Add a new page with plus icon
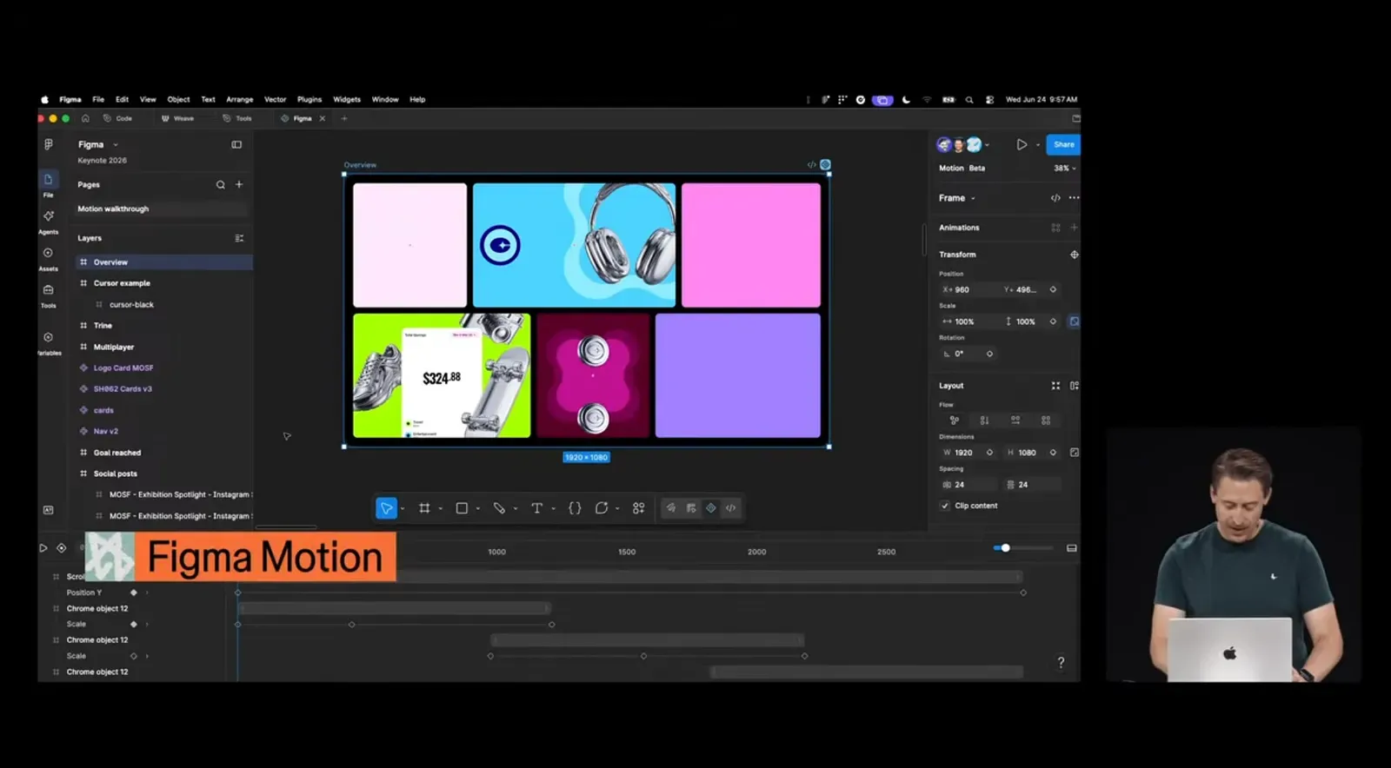The image size is (1391, 768). (239, 184)
